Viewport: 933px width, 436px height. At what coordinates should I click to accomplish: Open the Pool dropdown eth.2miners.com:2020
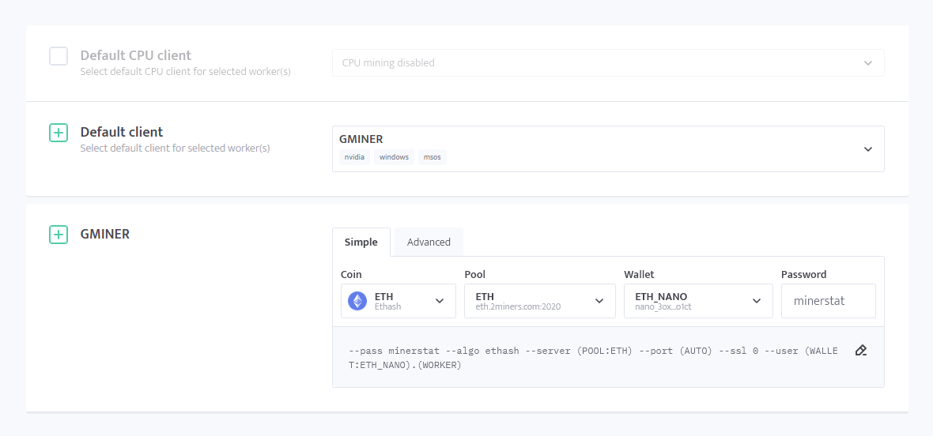[x=540, y=301]
